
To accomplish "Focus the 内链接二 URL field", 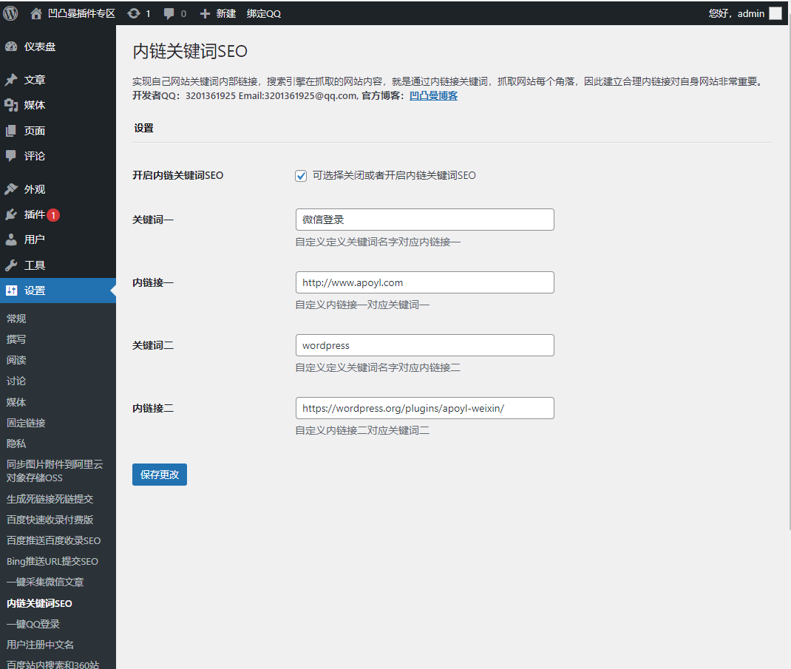I will (425, 408).
